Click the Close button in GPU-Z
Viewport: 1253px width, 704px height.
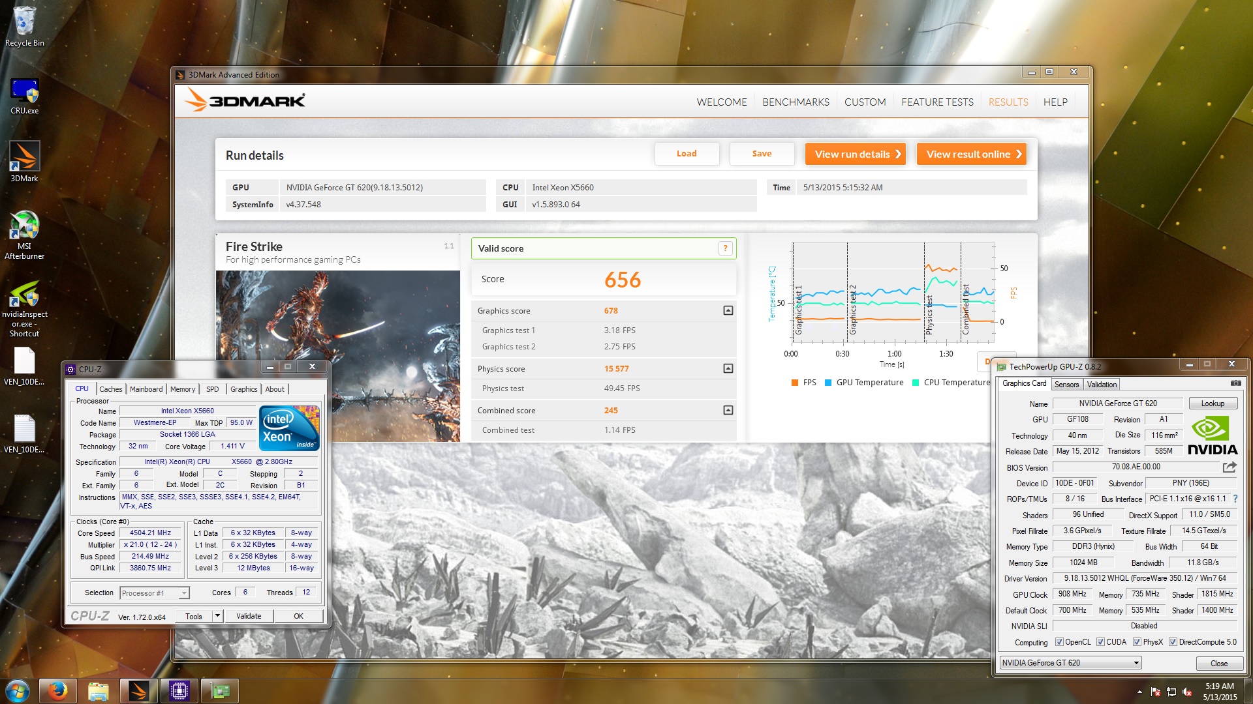[x=1219, y=664]
